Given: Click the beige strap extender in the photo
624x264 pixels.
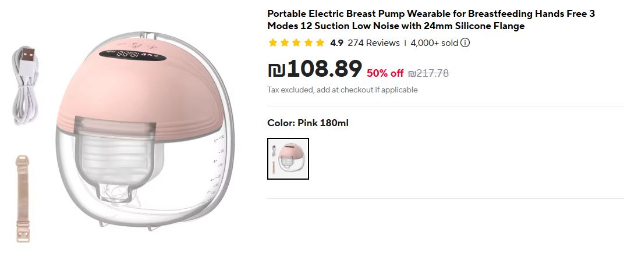Looking at the screenshot, I should [x=23, y=198].
